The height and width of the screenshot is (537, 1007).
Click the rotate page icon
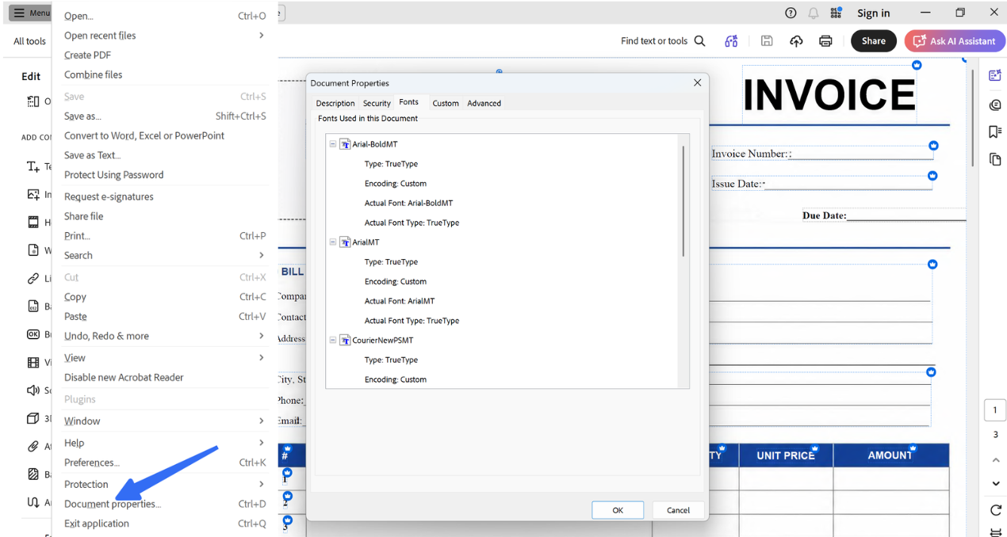coord(996,510)
